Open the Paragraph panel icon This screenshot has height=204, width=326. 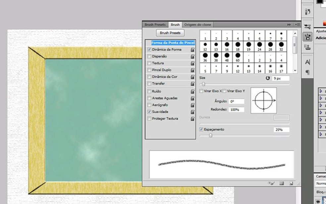tap(307, 72)
